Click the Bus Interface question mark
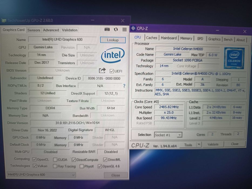The width and height of the screenshot is (252, 189). coord(124,86)
